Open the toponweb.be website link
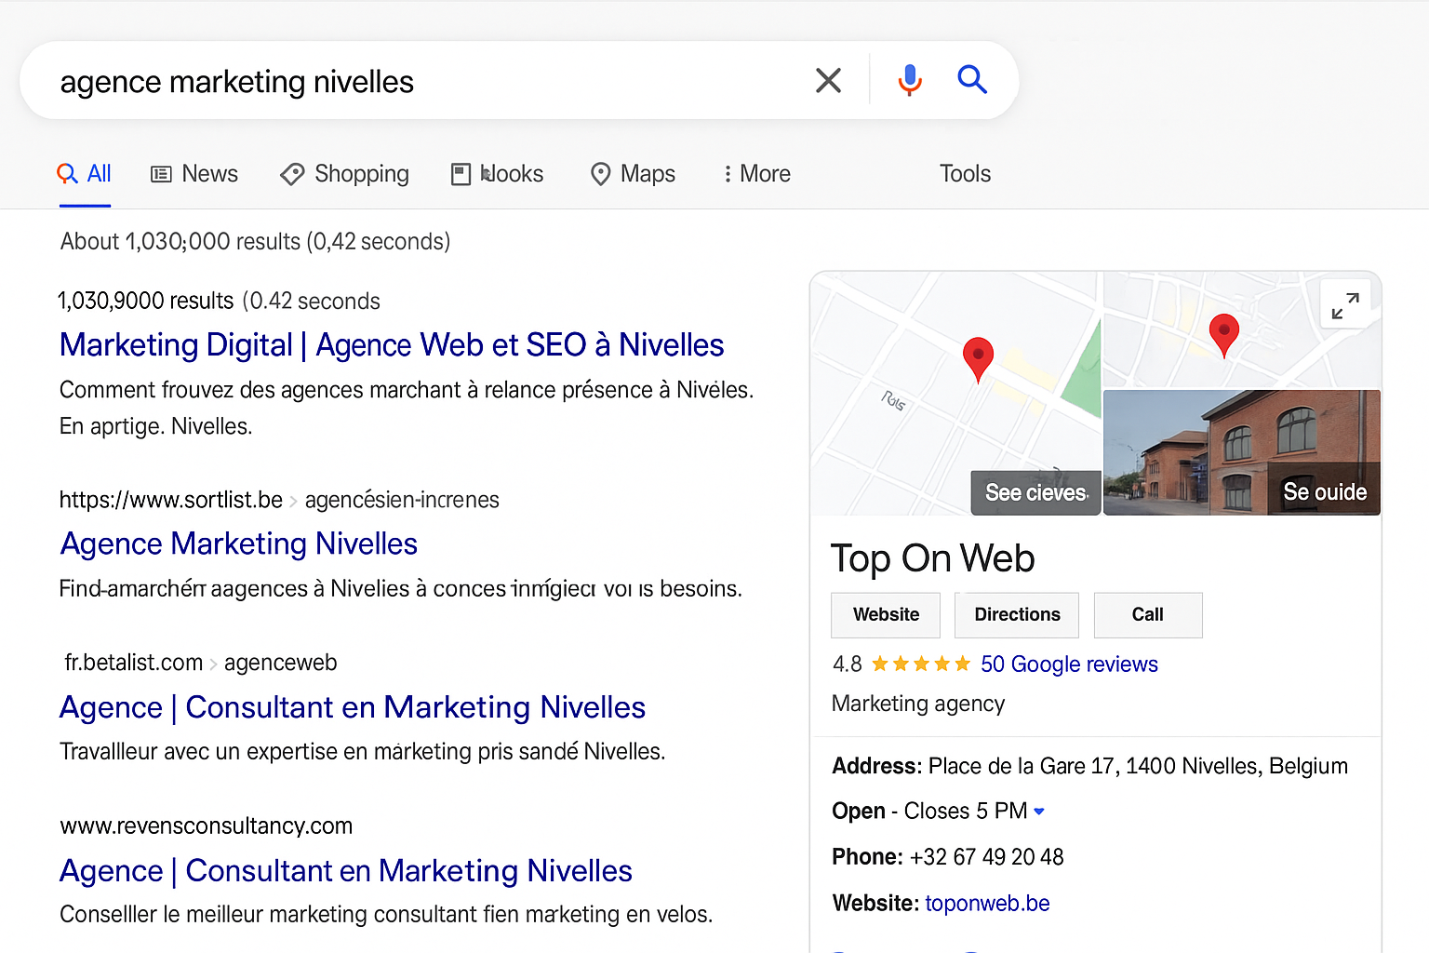Viewport: 1429px width, 953px height. (x=987, y=904)
